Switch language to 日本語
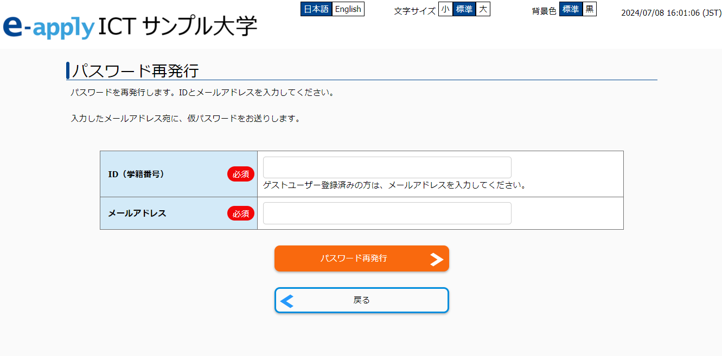Viewport: 722px width, 356px height. [316, 9]
